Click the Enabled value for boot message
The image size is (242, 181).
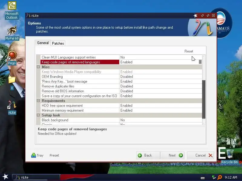point(161,81)
